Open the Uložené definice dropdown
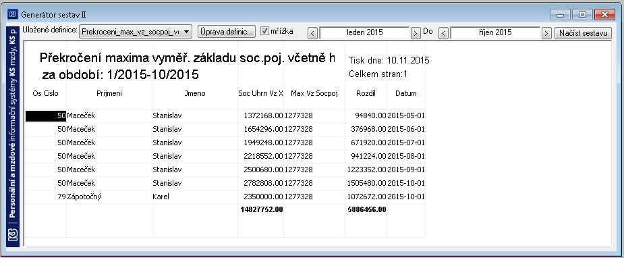Screen dimensions: 624x258 coord(136,32)
